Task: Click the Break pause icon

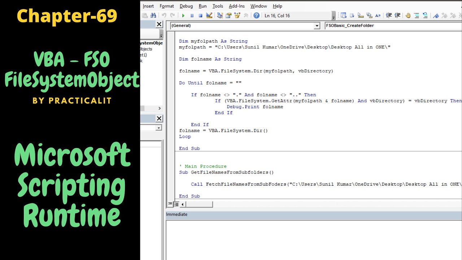Action: [192, 16]
